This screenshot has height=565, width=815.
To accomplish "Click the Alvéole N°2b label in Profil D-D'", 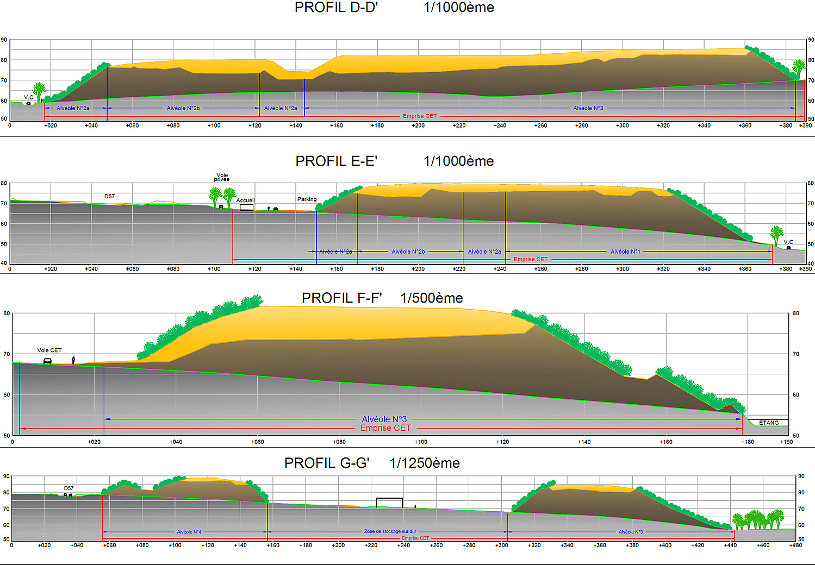I will click(x=183, y=108).
